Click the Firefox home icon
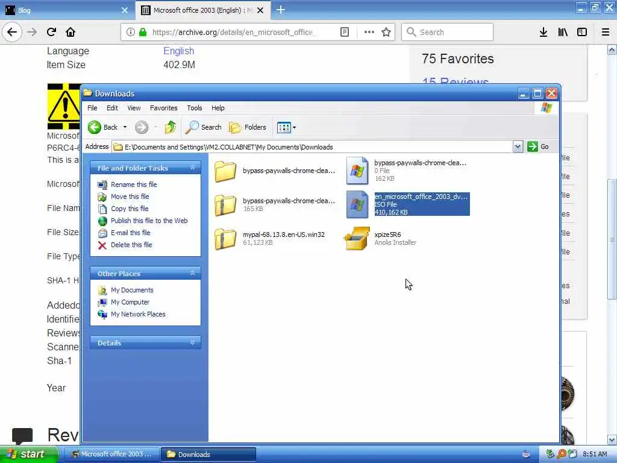Image resolution: width=617 pixels, height=463 pixels. 70,32
